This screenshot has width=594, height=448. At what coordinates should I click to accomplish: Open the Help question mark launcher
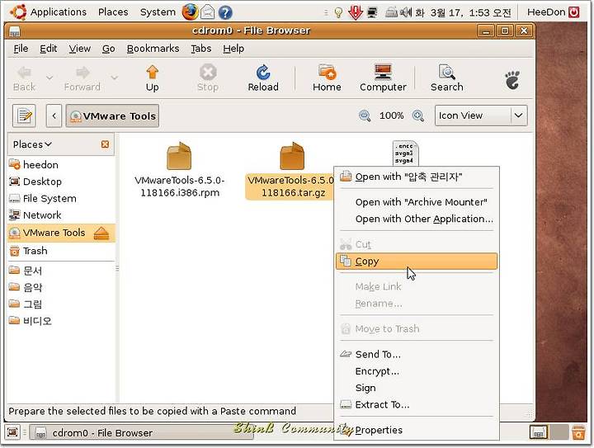tap(225, 12)
